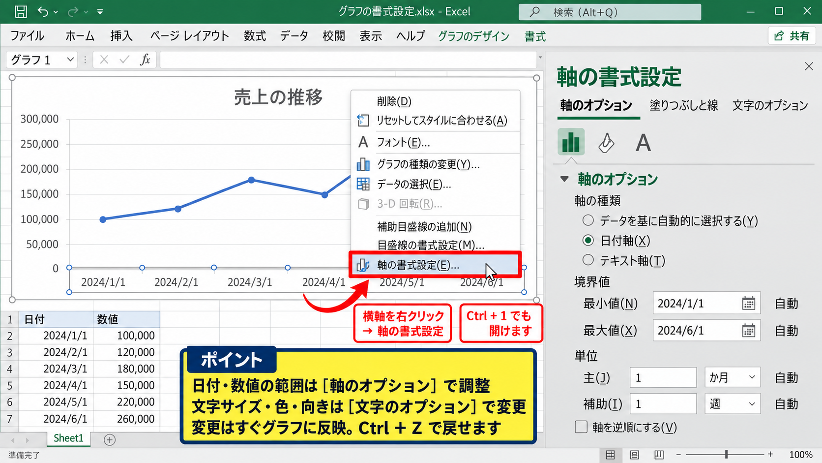822x463 pixels.
Task: Switch to Page Layout view icon
Action: click(635, 455)
